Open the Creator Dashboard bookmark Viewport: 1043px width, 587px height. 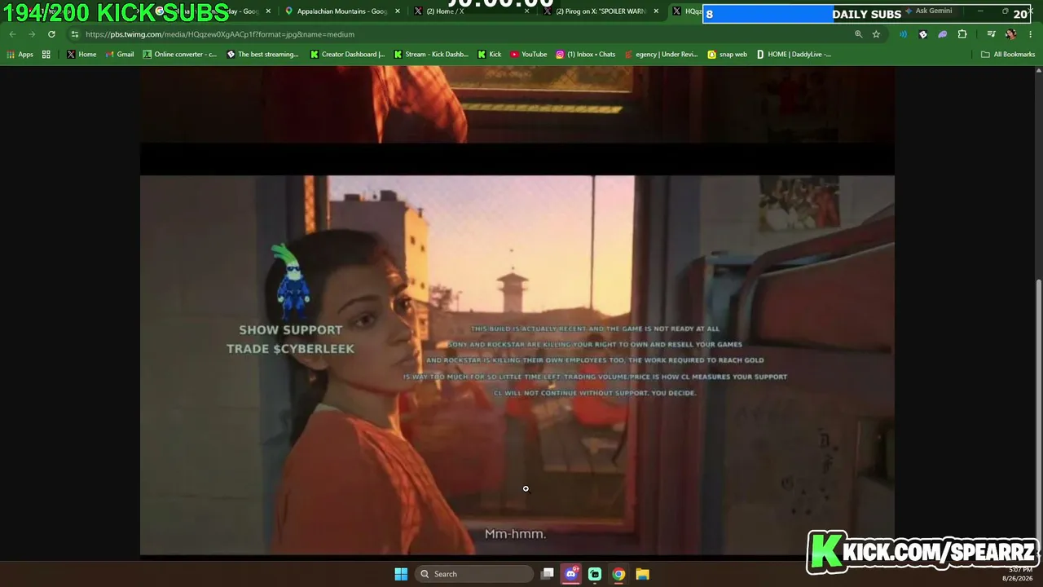tap(347, 55)
